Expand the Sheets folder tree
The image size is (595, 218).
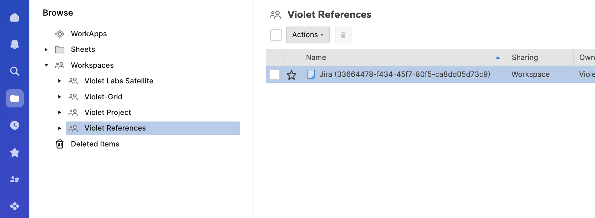[x=46, y=49]
